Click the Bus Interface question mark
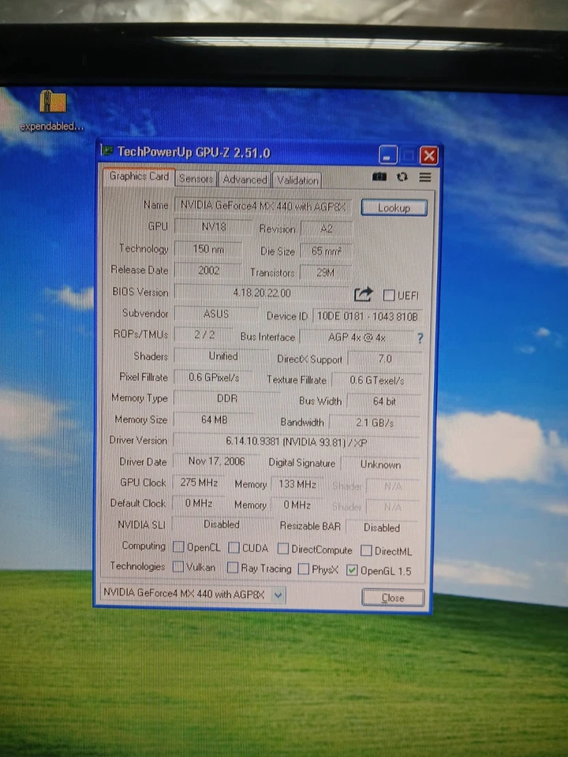This screenshot has height=757, width=568. click(420, 338)
